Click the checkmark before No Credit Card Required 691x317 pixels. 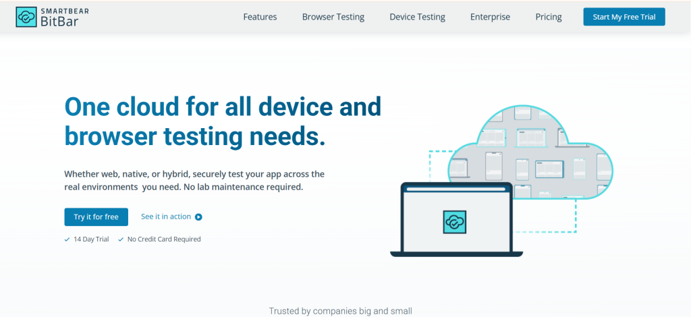point(121,239)
